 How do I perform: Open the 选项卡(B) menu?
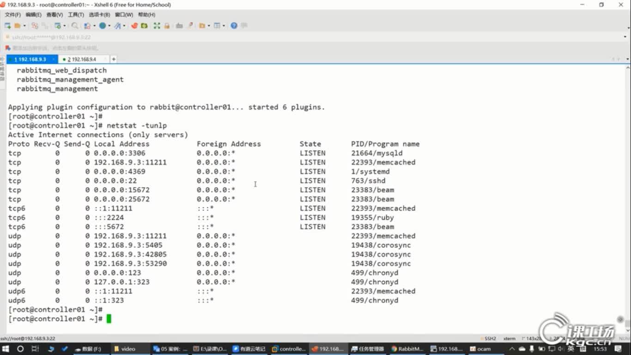click(99, 15)
